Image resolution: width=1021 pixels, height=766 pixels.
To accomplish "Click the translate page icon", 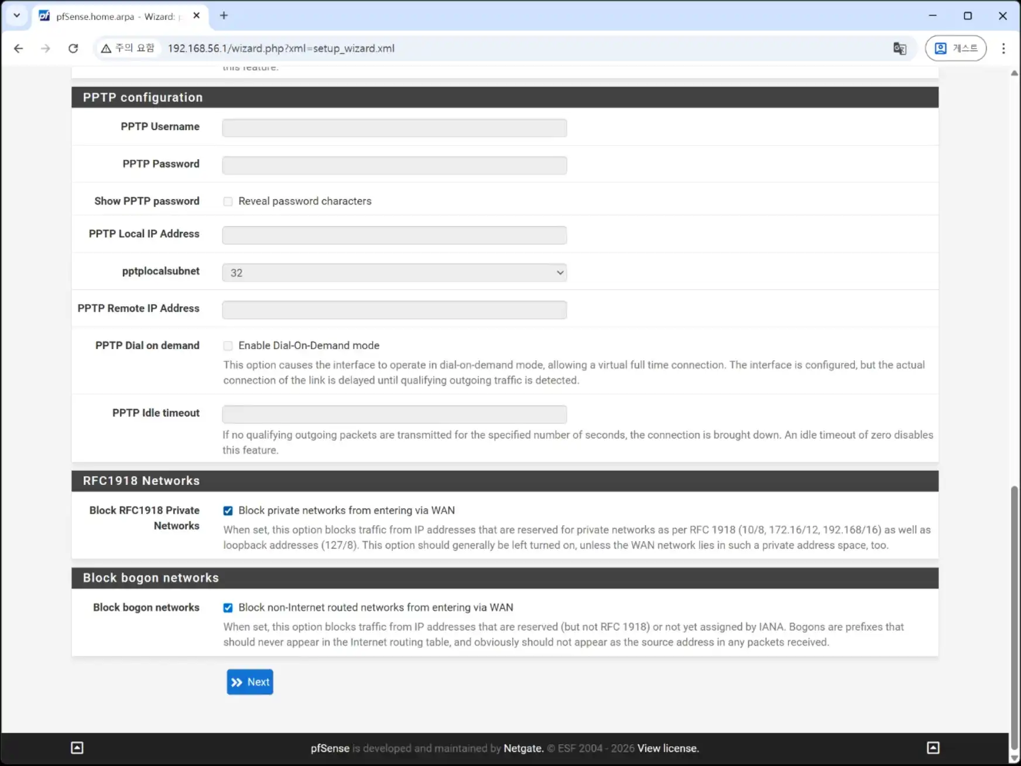I will pyautogui.click(x=899, y=49).
